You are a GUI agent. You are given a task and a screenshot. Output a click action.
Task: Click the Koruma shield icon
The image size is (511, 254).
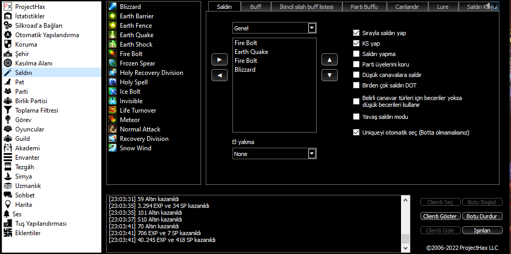point(8,45)
